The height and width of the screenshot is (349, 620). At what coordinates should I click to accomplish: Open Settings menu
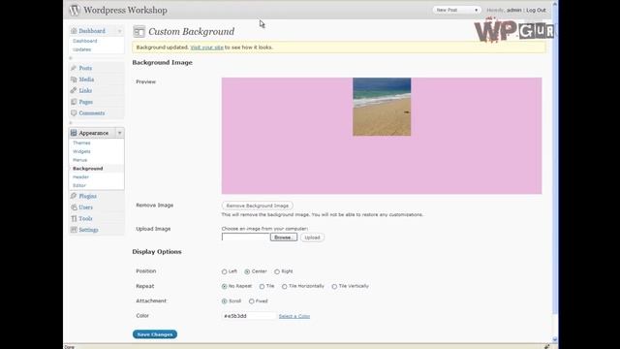point(88,230)
